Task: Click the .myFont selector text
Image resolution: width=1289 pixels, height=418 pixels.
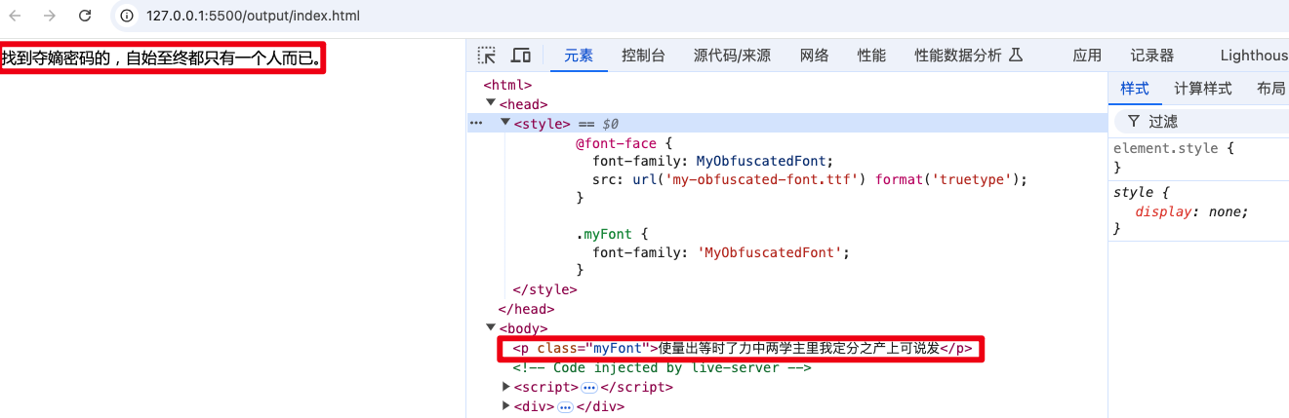Action: (612, 235)
